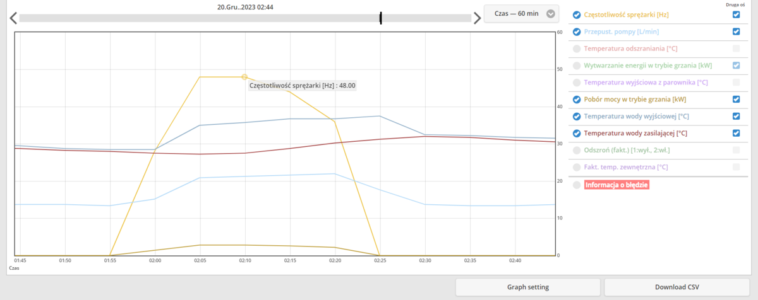The image size is (758, 300).
Task: Enable Odszroń (fakt.) series circle
Action: (576, 151)
